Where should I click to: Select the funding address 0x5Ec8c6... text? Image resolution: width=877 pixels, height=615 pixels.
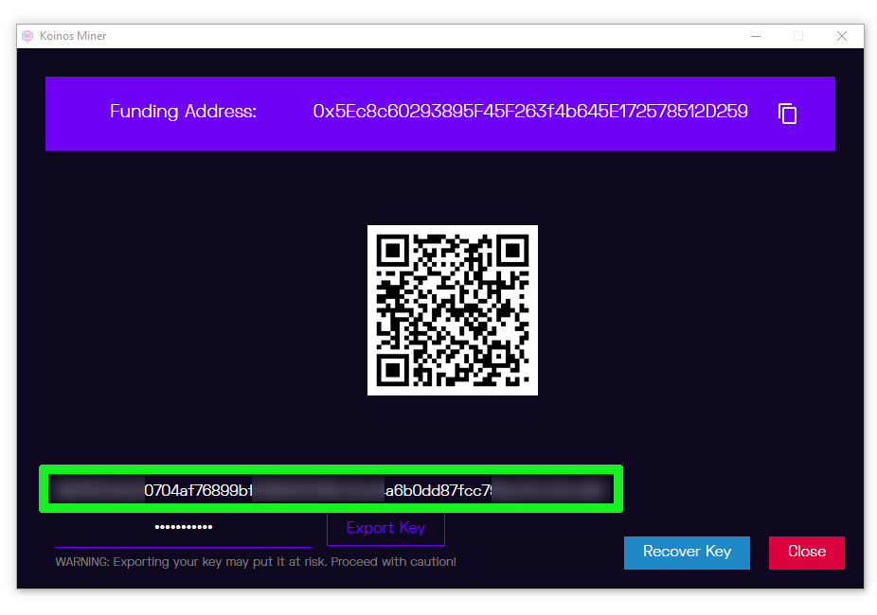click(x=530, y=111)
